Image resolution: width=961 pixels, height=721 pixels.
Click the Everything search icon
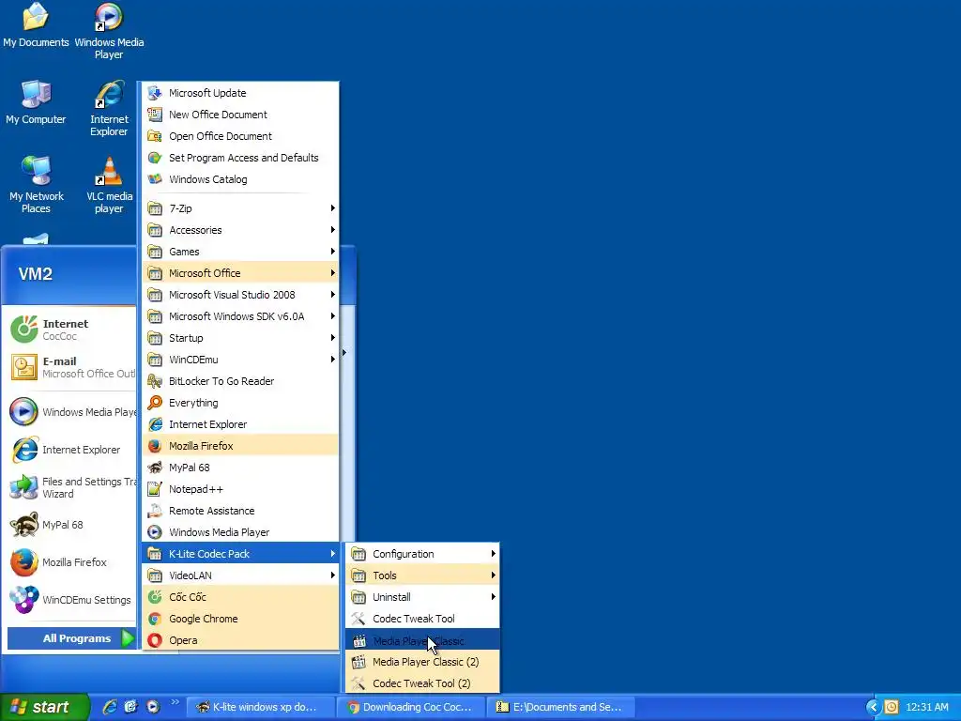[155, 402]
